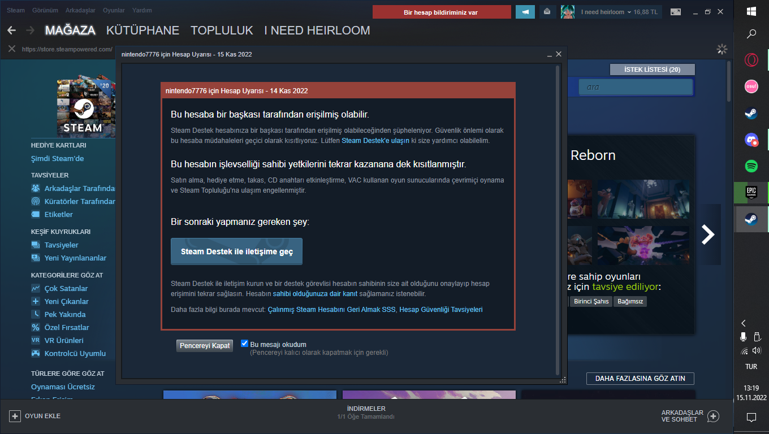Viewport: 769px width, 434px height.
Task: Open Çok Satanlar category
Action: tap(59, 288)
